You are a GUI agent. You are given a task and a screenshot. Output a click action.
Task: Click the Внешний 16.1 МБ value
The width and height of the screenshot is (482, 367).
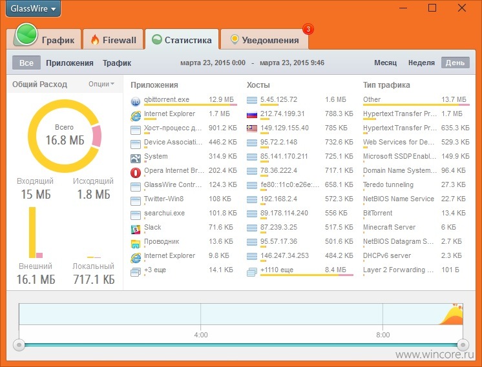coord(36,279)
